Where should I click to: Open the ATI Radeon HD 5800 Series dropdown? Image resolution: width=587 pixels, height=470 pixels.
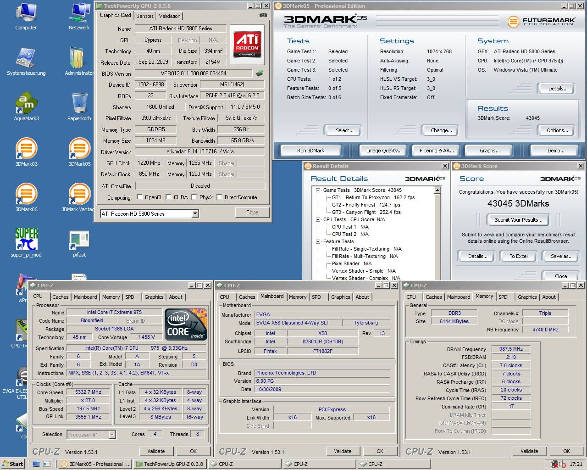[x=195, y=213]
